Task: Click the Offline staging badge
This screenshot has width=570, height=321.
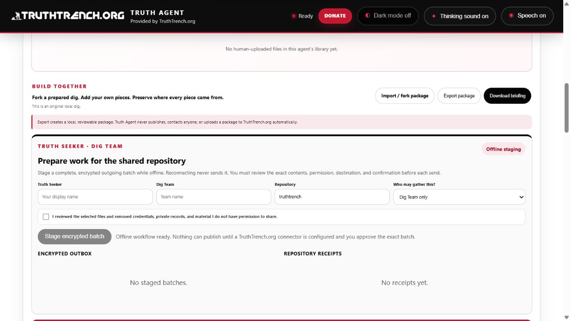Action: [x=503, y=149]
